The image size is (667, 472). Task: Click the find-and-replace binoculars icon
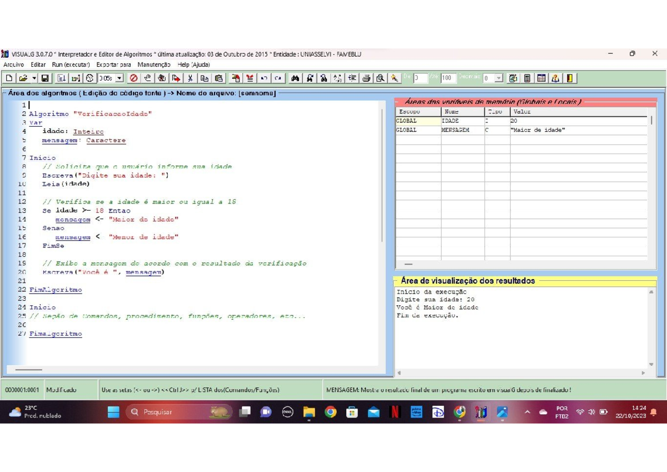click(x=323, y=78)
